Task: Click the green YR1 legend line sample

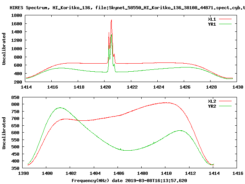Action: (x=225, y=24)
